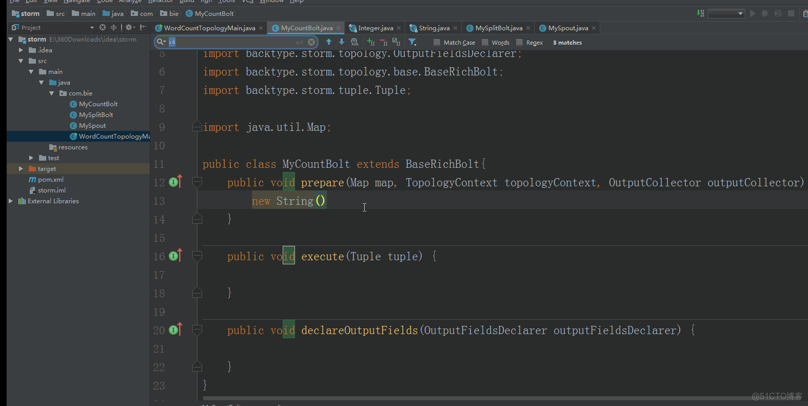This screenshot has height=406, width=808.
Task: Close the MySplitBolt.java tab
Action: pos(528,28)
